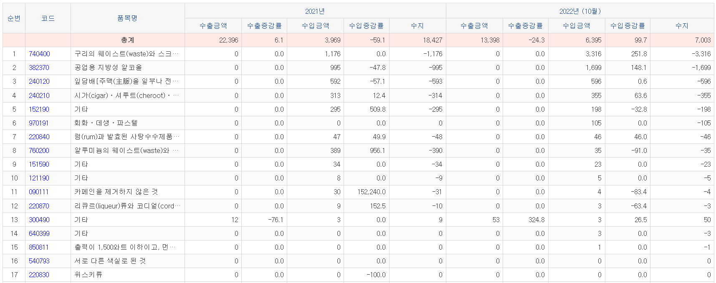Click product name 공업용 지방성 알코올
Screen dimensions: 716x283
coord(108,68)
